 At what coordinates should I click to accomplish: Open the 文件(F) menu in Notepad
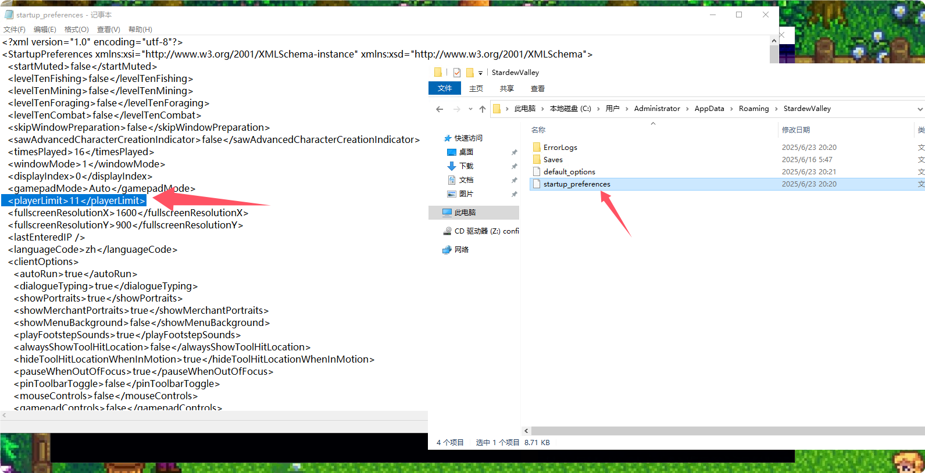15,30
